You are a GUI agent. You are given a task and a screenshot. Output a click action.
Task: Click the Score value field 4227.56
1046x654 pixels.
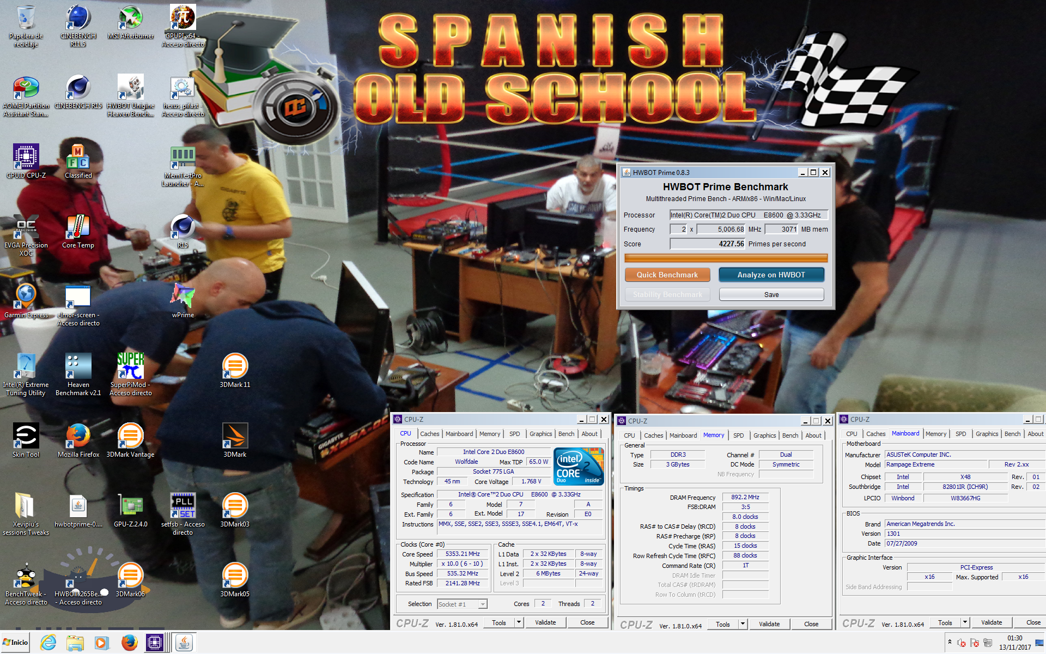point(707,244)
